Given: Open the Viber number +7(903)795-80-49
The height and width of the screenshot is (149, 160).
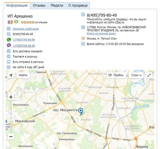Looking at the screenshot, I should [x=24, y=46].
